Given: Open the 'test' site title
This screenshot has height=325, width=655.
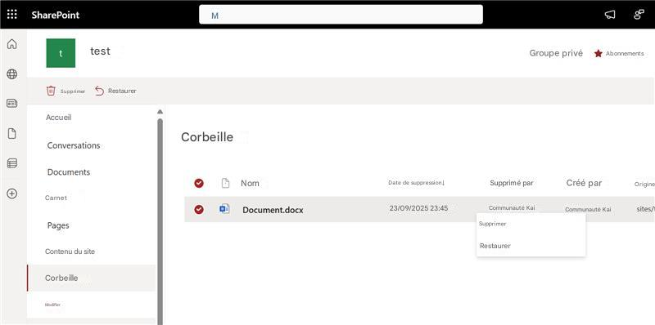Looking at the screenshot, I should click(x=100, y=51).
